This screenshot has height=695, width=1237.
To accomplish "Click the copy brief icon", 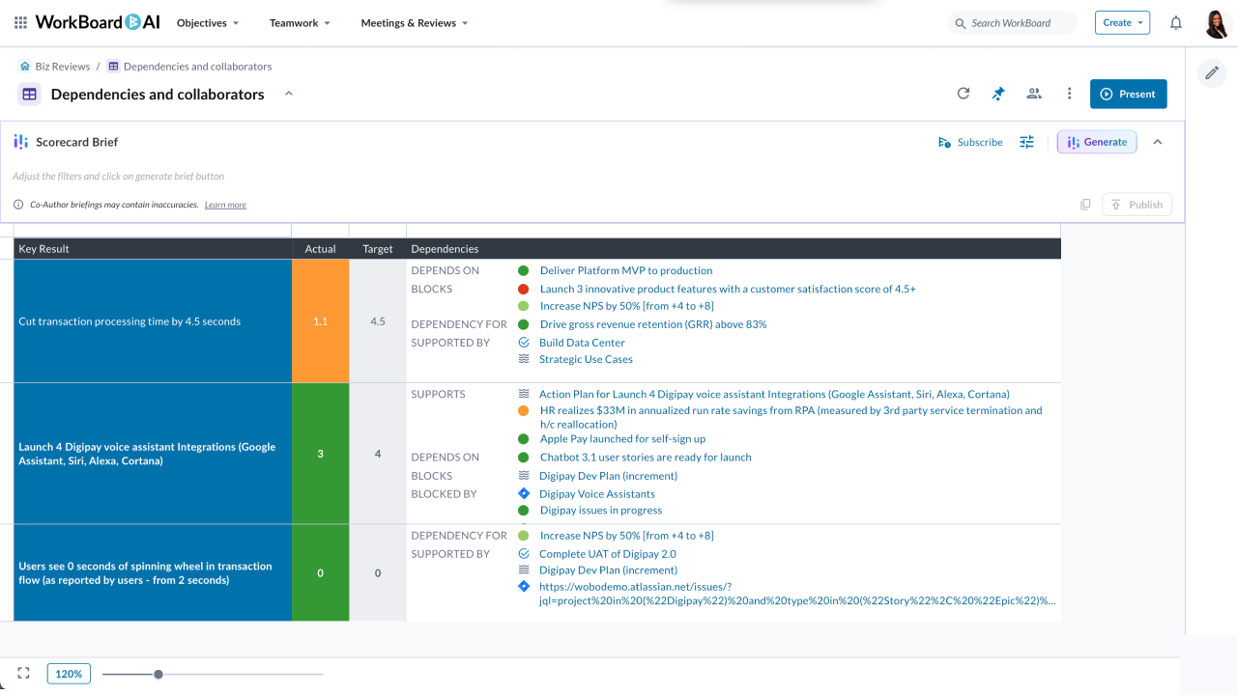I will pos(1085,205).
